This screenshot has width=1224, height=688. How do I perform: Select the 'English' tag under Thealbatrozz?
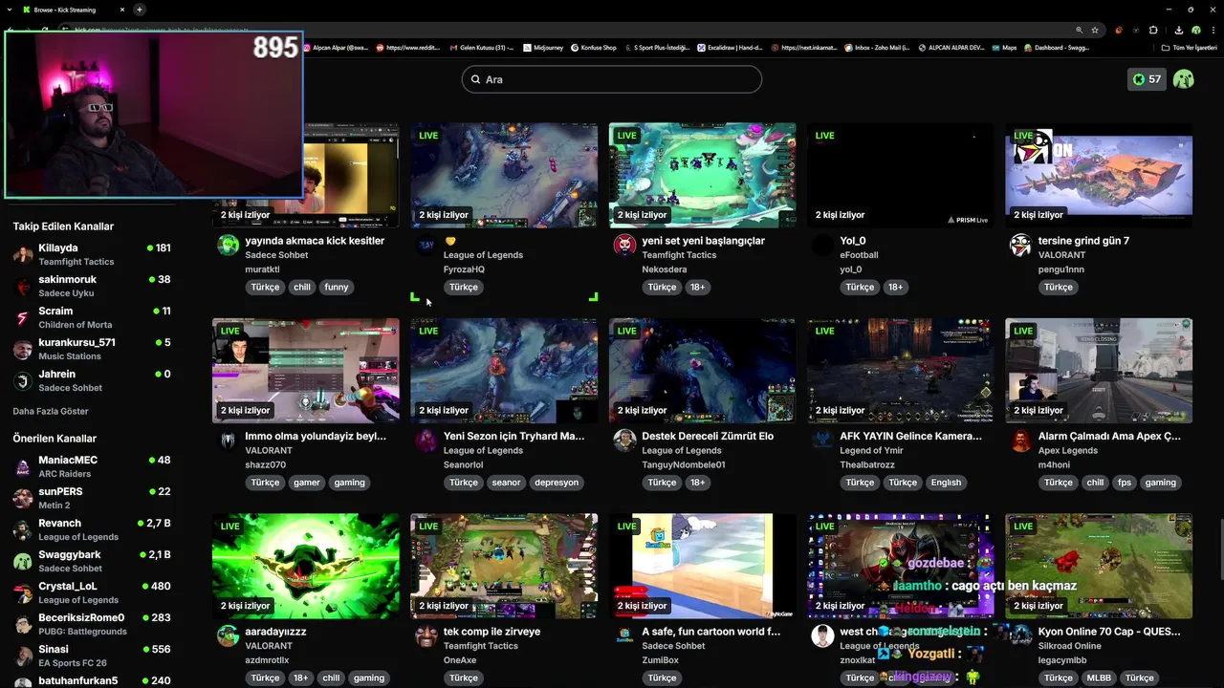(946, 483)
